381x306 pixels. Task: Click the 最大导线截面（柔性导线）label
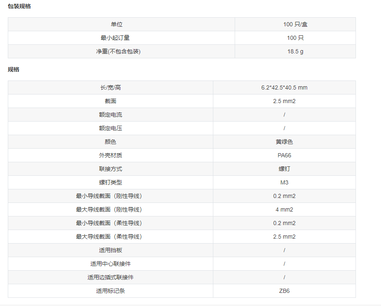(111, 237)
